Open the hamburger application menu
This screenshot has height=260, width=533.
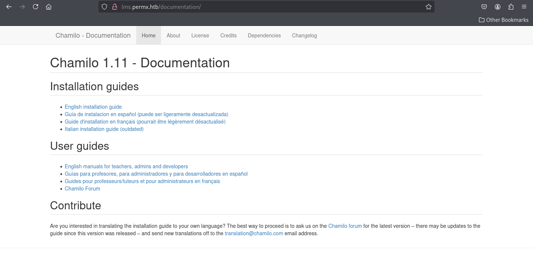point(524,7)
